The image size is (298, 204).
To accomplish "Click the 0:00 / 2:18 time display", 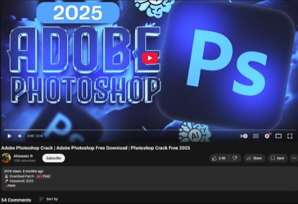I will pos(35,136).
